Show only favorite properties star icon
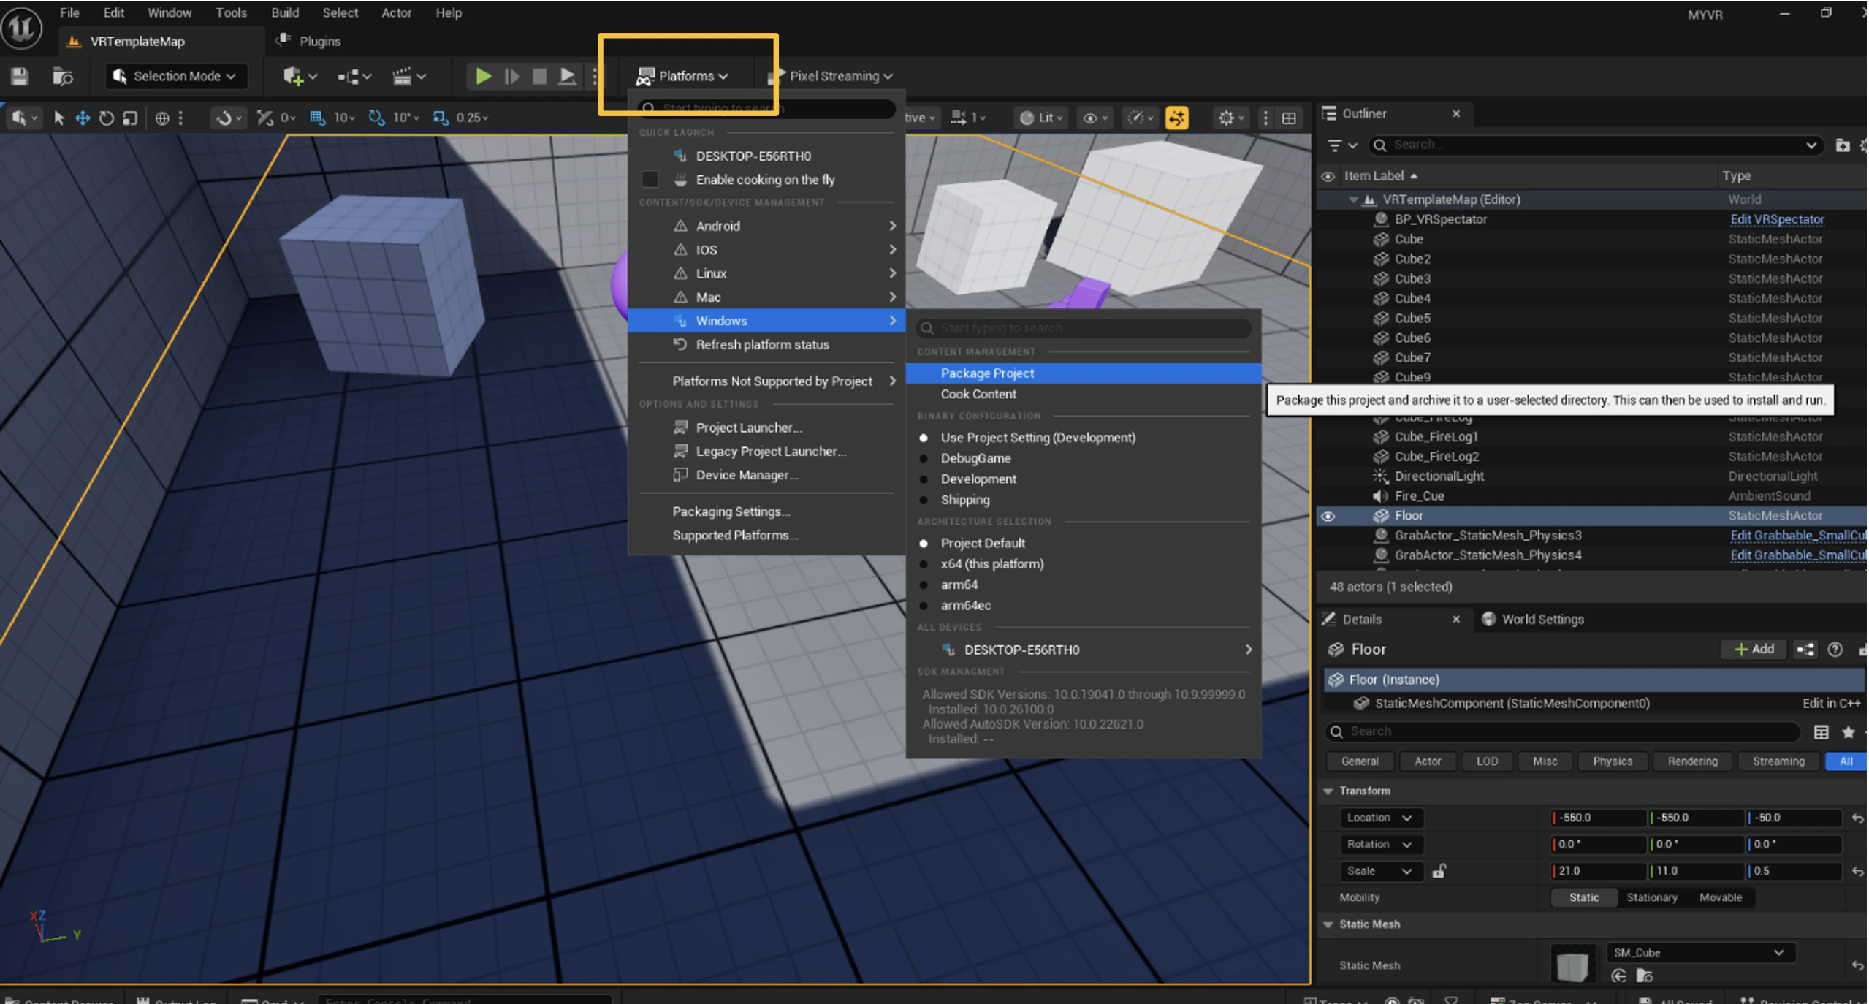This screenshot has width=1869, height=1004. pyautogui.click(x=1848, y=731)
